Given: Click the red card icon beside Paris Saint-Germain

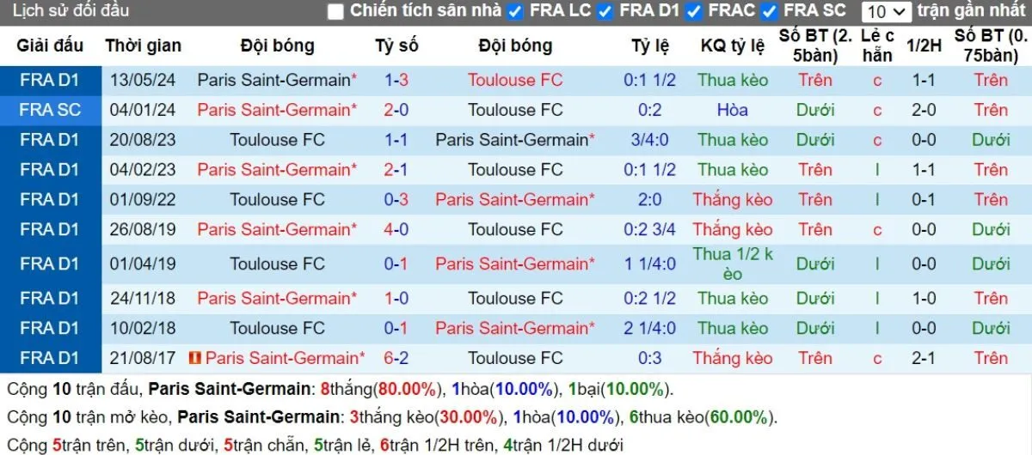Looking at the screenshot, I should click(194, 358).
